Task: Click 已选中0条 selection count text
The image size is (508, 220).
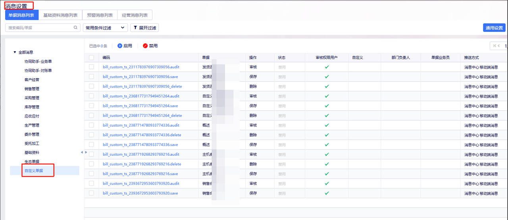Action: click(x=98, y=46)
